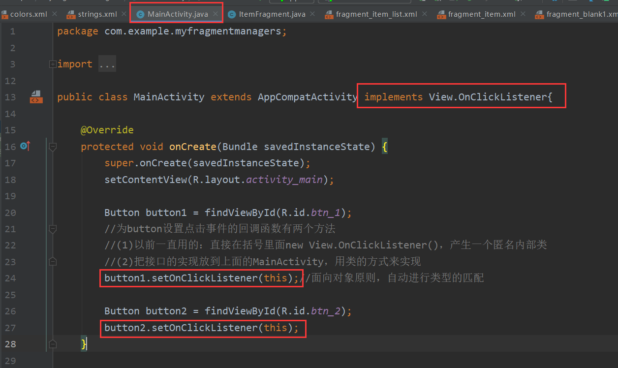This screenshot has height=368, width=618.
Task: Click the comment on line 23 mentioning MainActivity
Action: coord(263,261)
